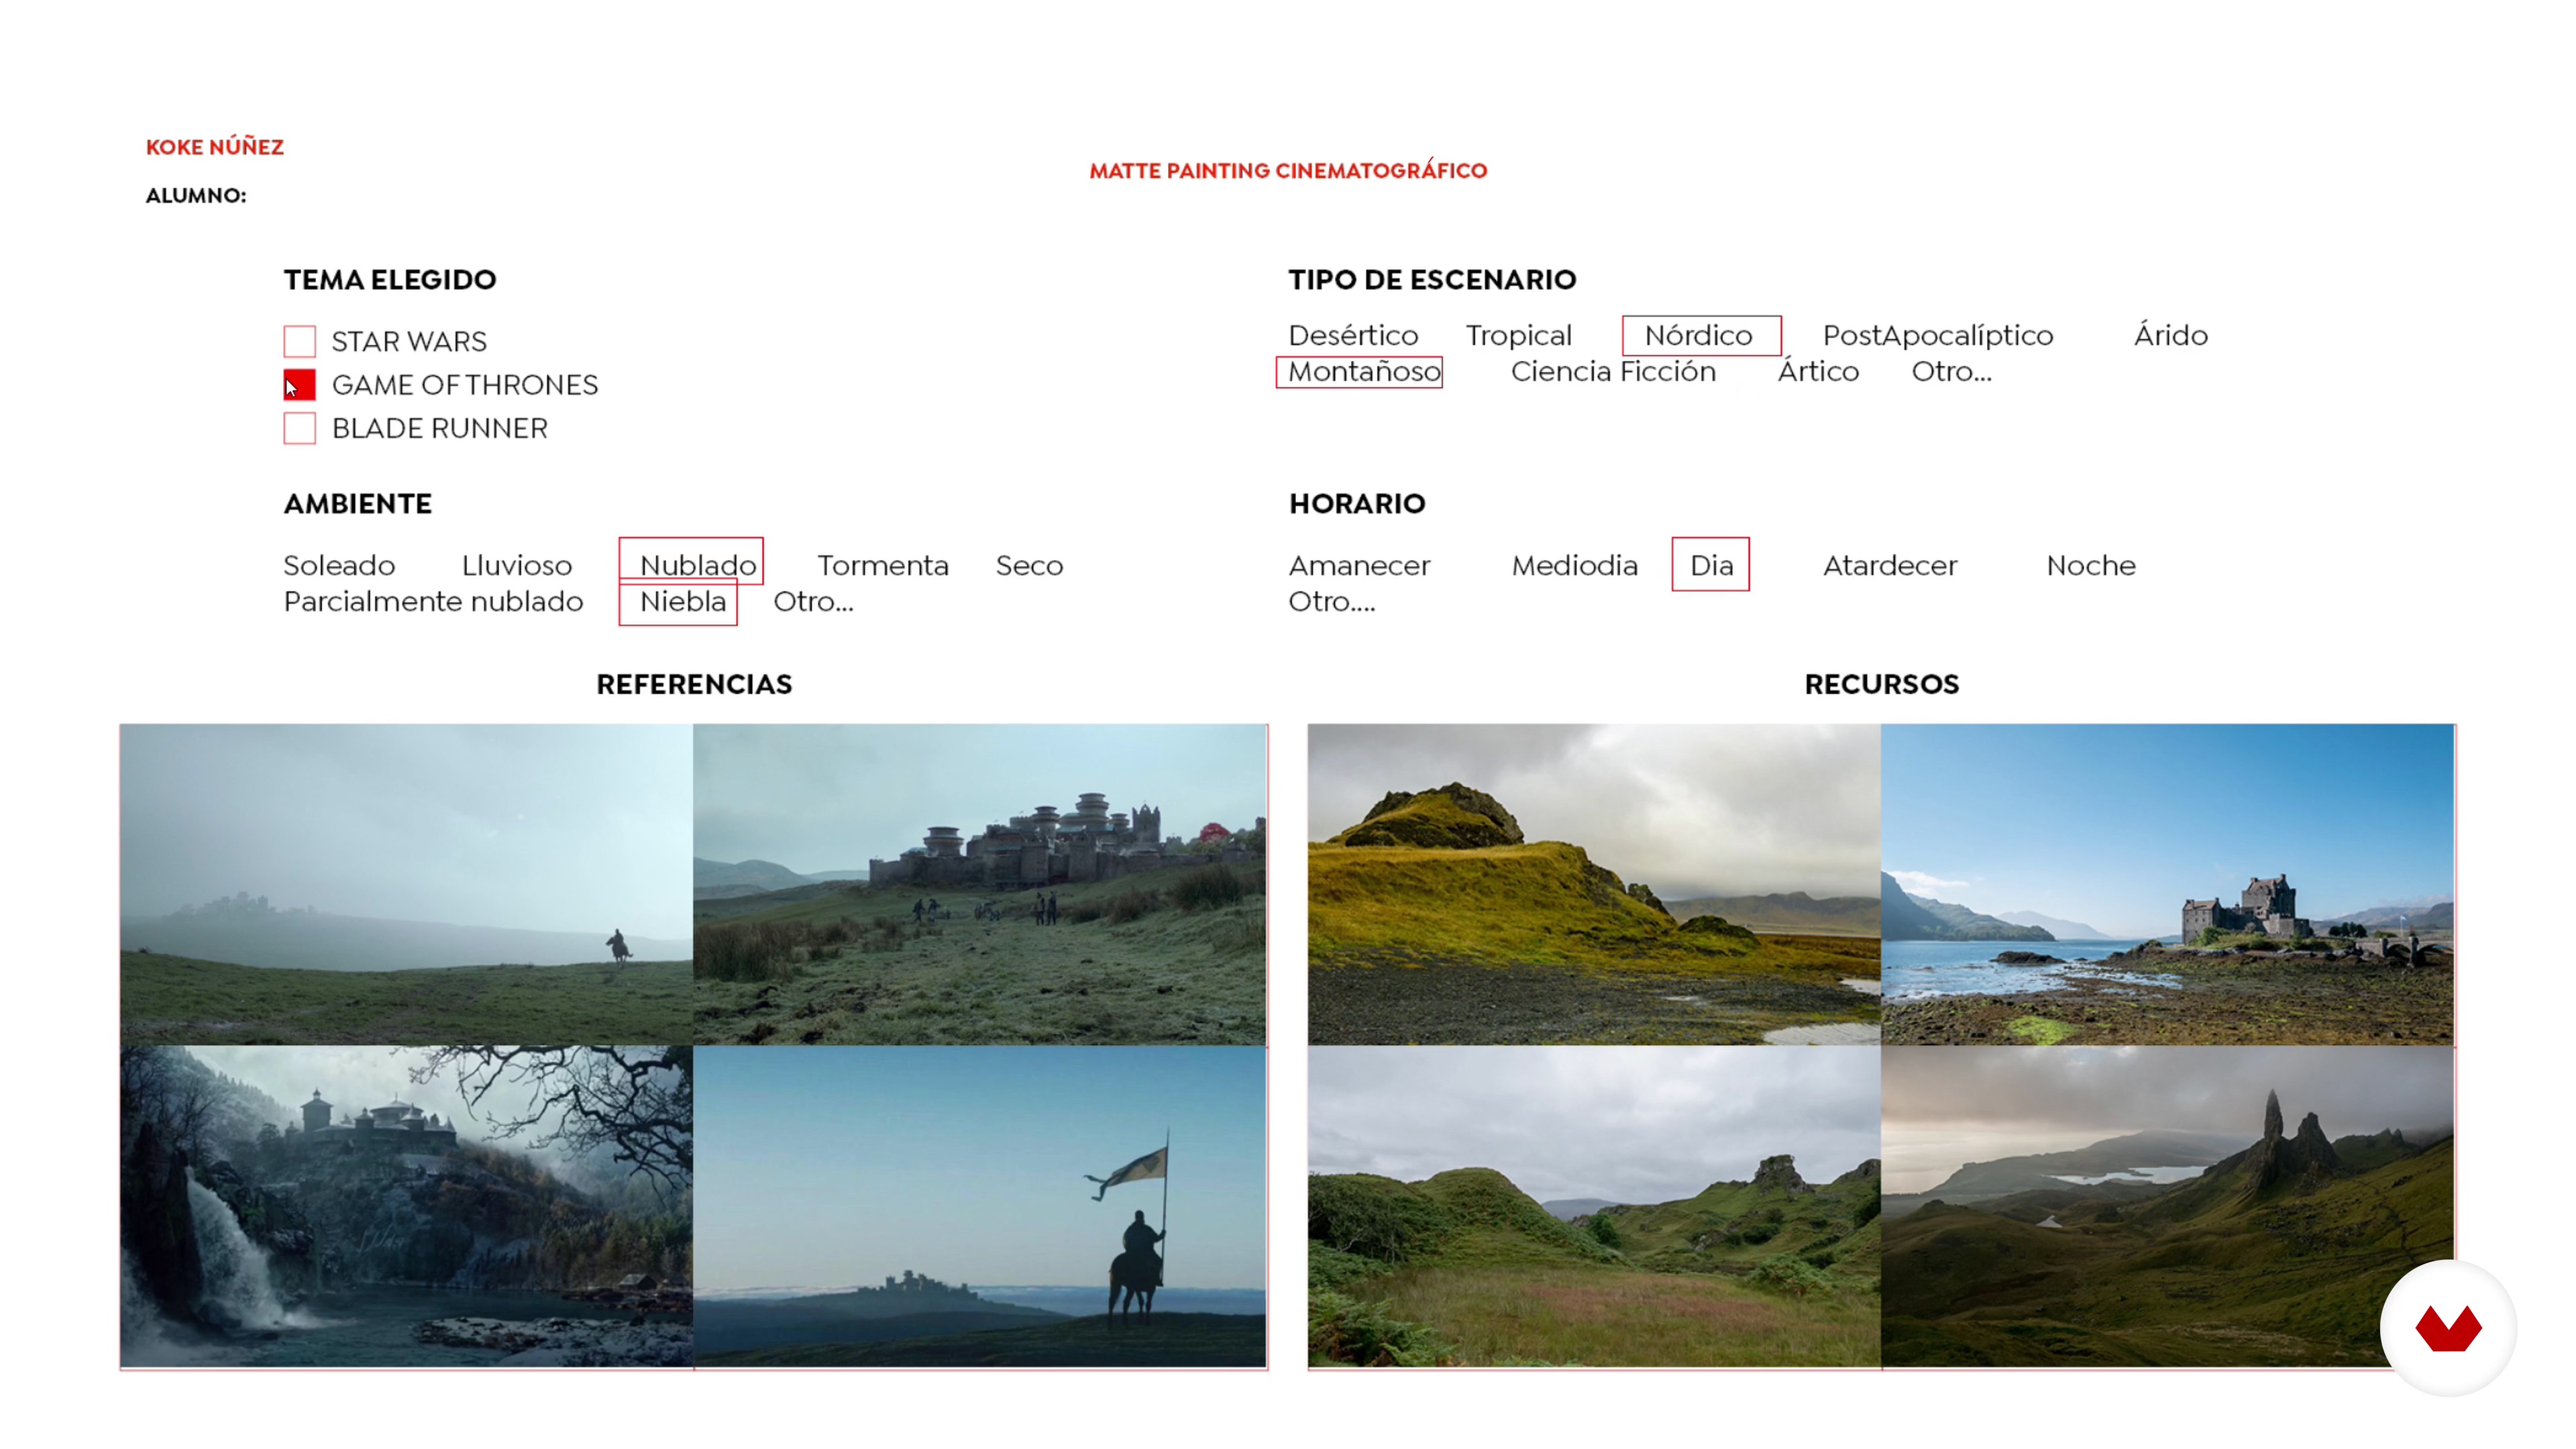This screenshot has width=2576, height=1449.
Task: Open the rock pinnacle mountain resource image
Action: tap(2167, 1206)
